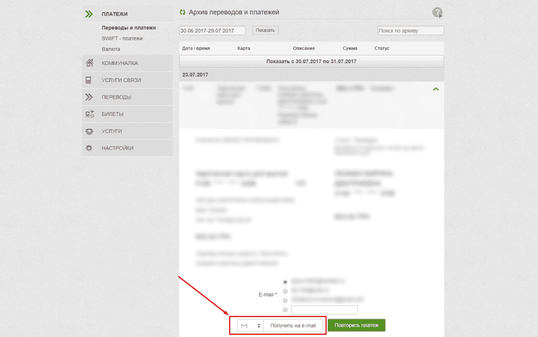Collapse the transaction details with green chevron
The image size is (538, 337).
pyautogui.click(x=435, y=89)
